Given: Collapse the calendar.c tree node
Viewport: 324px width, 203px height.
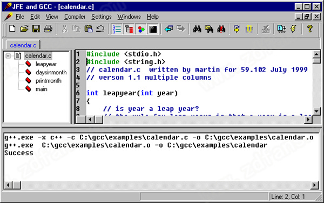Looking at the screenshot, I should click(8, 56).
